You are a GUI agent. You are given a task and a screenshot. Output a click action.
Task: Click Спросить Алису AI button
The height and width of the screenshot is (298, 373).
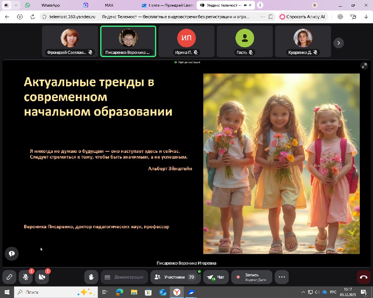tap(303, 17)
